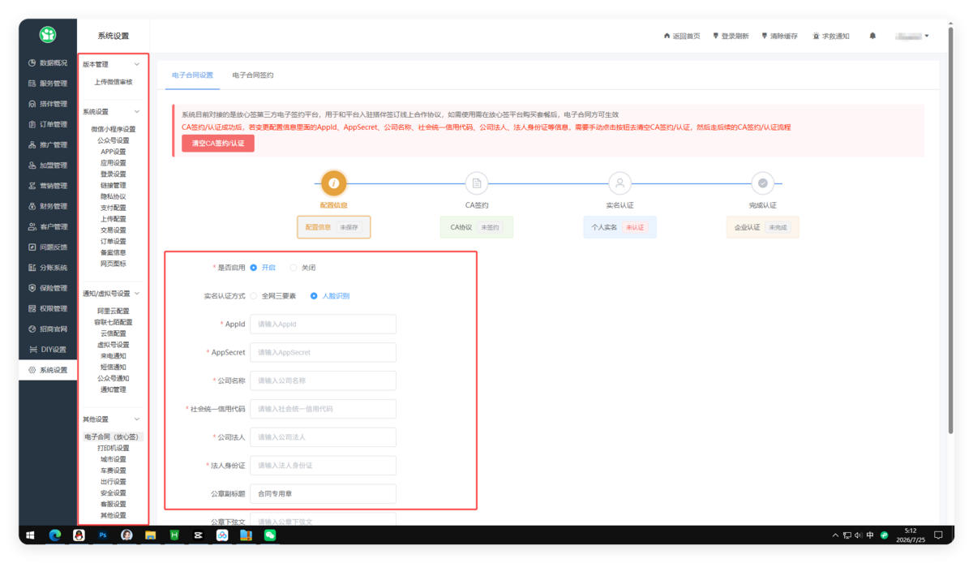Open 招商官网 in the sidebar
This screenshot has height=563, width=973.
(x=48, y=329)
